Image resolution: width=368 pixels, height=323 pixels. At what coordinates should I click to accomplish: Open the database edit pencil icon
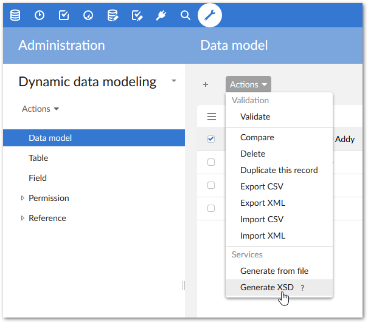113,15
